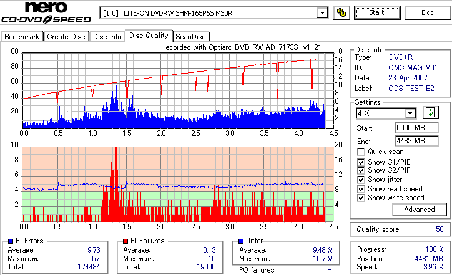Open the 4 X scan speed dropdown

tap(410, 113)
